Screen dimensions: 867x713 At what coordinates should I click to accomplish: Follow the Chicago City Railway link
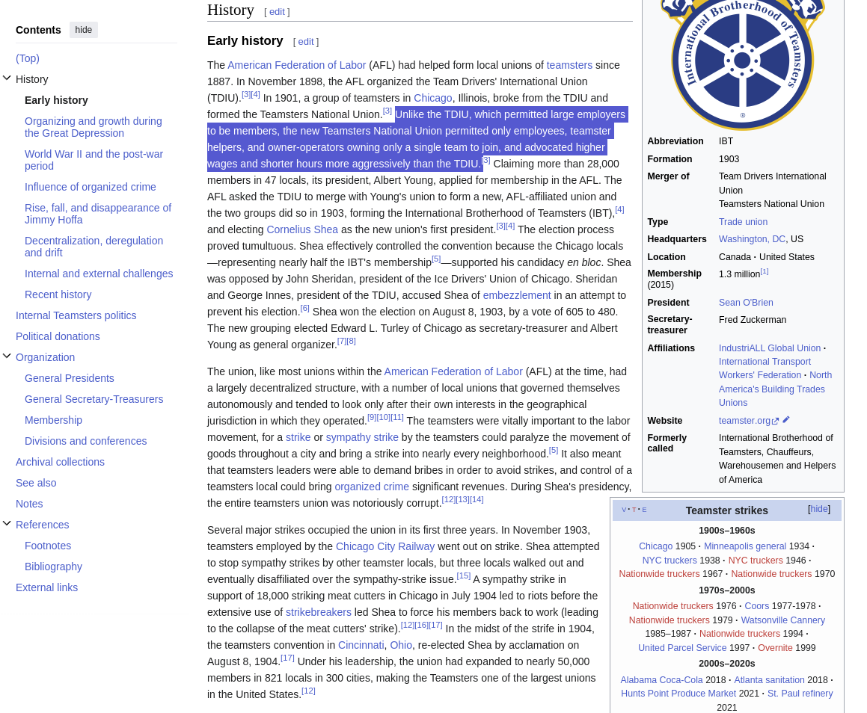pyautogui.click(x=385, y=547)
